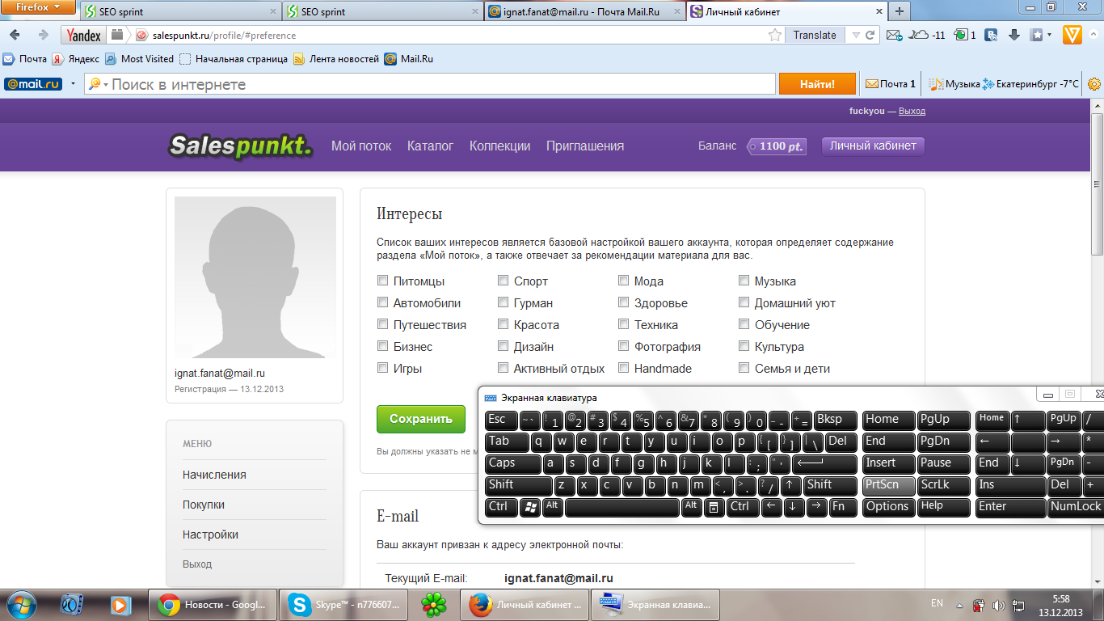Image resolution: width=1104 pixels, height=621 pixels.
Task: Check the Обучение interest checkbox
Action: pos(744,324)
